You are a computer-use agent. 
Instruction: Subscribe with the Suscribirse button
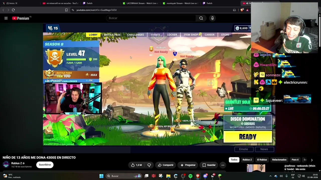pyautogui.click(x=45, y=165)
